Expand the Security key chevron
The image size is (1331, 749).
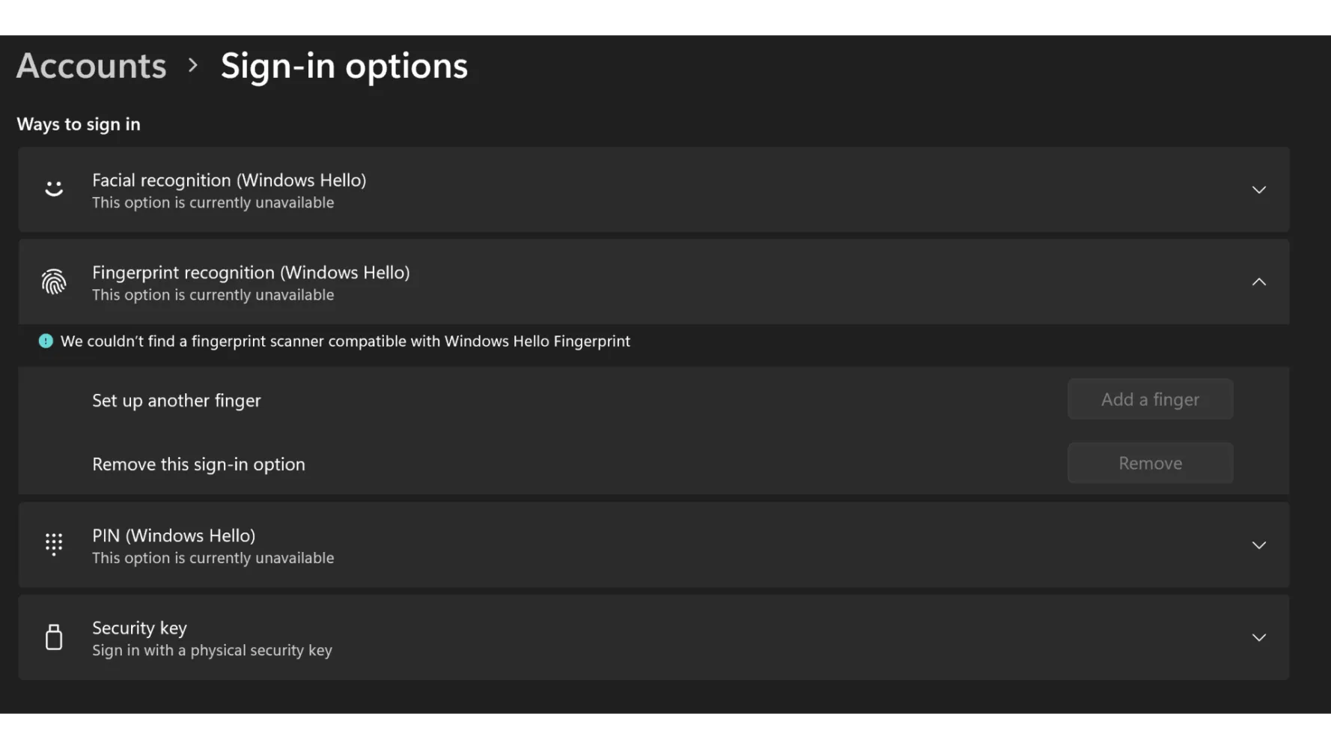click(x=1259, y=638)
